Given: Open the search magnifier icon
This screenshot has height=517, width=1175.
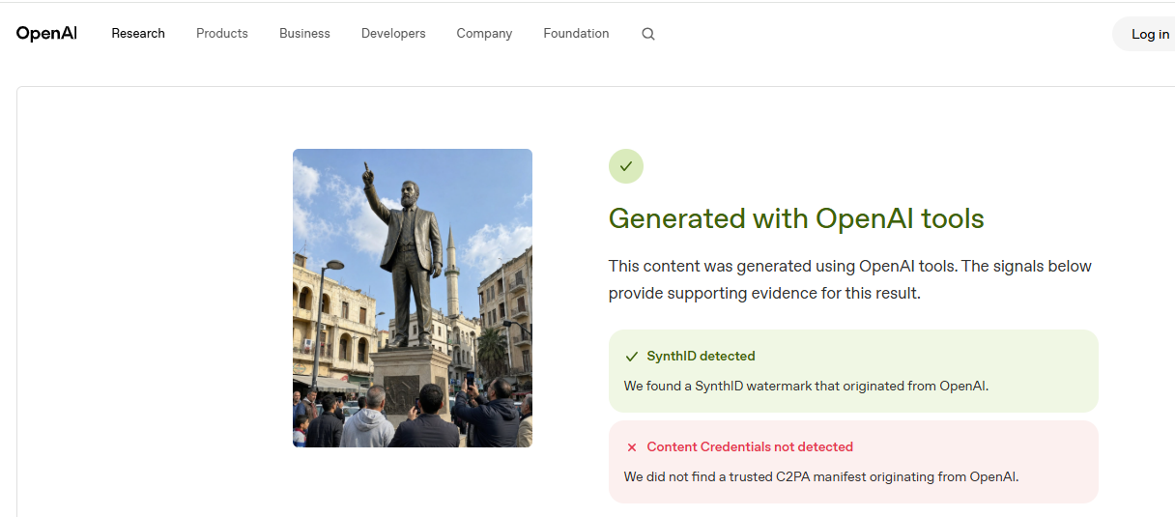Looking at the screenshot, I should 648,34.
